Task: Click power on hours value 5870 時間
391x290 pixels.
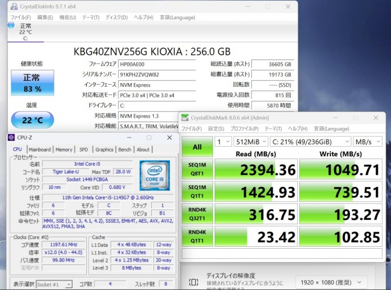Action: coord(273,105)
